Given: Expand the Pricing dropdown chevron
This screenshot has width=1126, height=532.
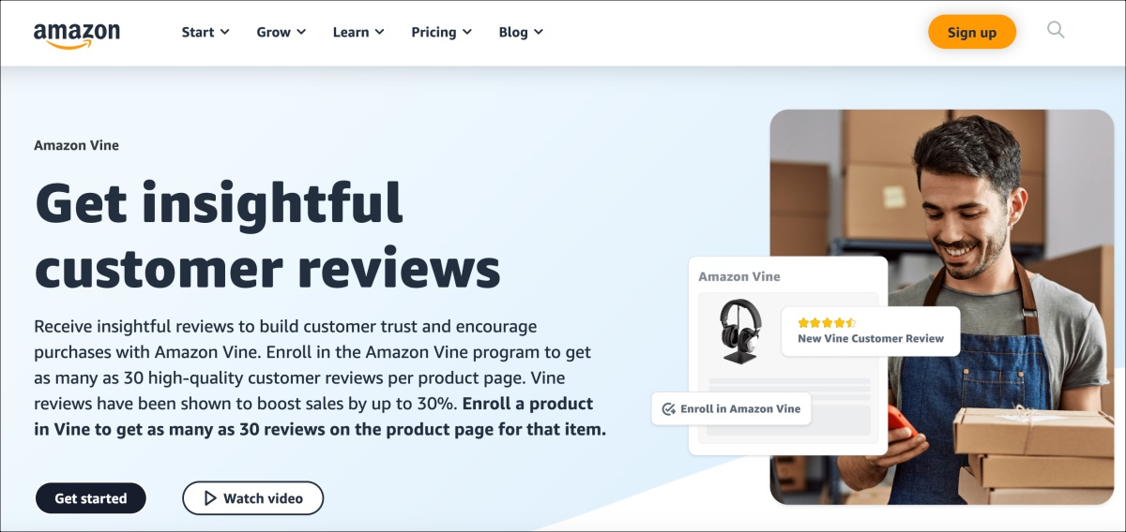Looking at the screenshot, I should click(466, 32).
